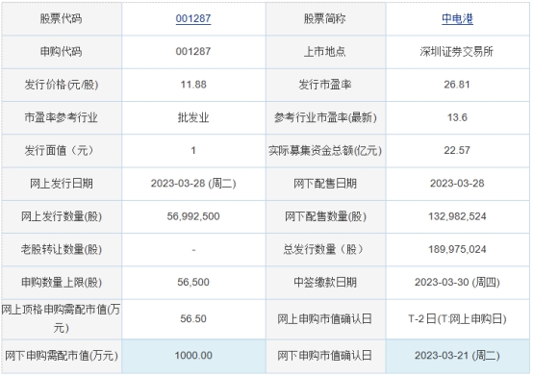Click the T-2日 confirmation date cell
This screenshot has width=533, height=376.
[x=457, y=318]
